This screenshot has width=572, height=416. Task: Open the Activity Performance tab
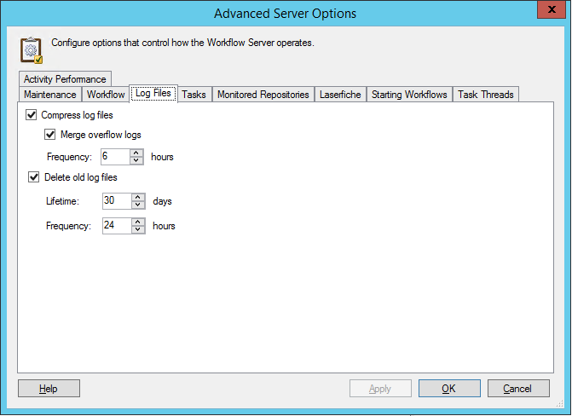[65, 78]
